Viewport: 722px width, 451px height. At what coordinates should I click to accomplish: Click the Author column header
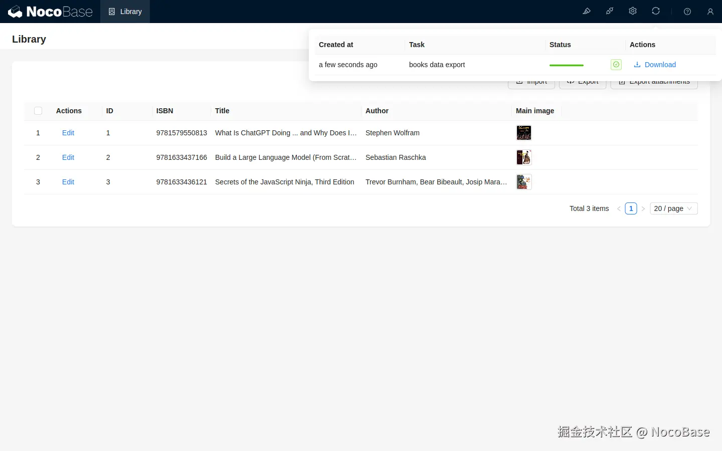[x=377, y=111]
